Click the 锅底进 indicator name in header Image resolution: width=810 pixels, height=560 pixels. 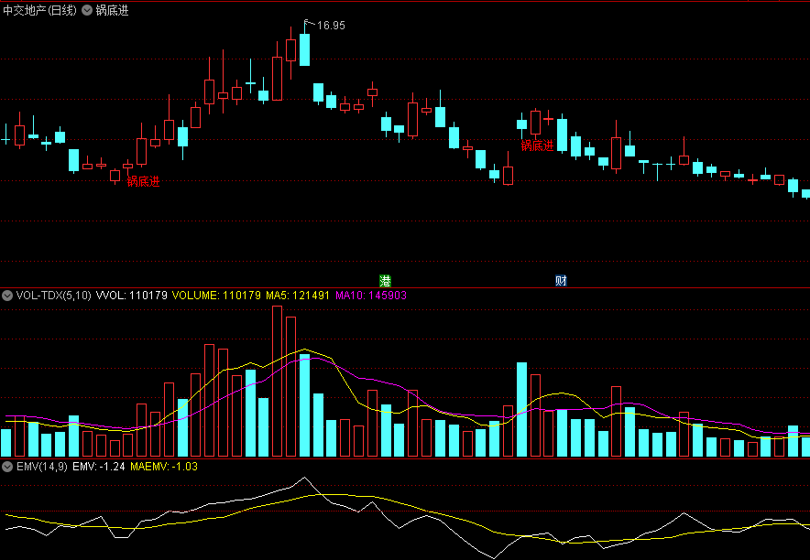112,10
